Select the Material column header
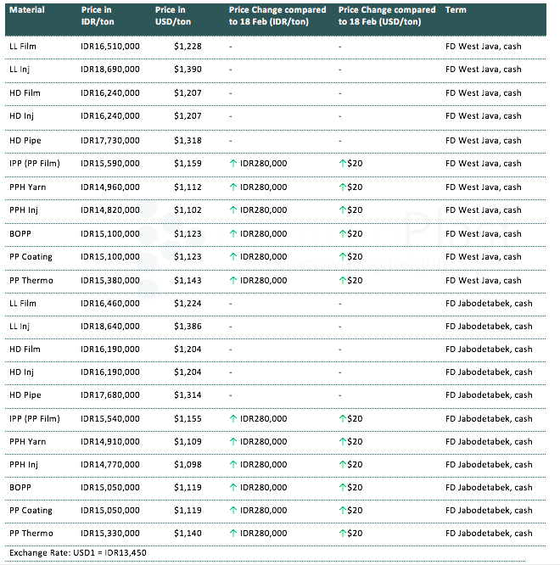The width and height of the screenshot is (560, 565). tap(27, 10)
